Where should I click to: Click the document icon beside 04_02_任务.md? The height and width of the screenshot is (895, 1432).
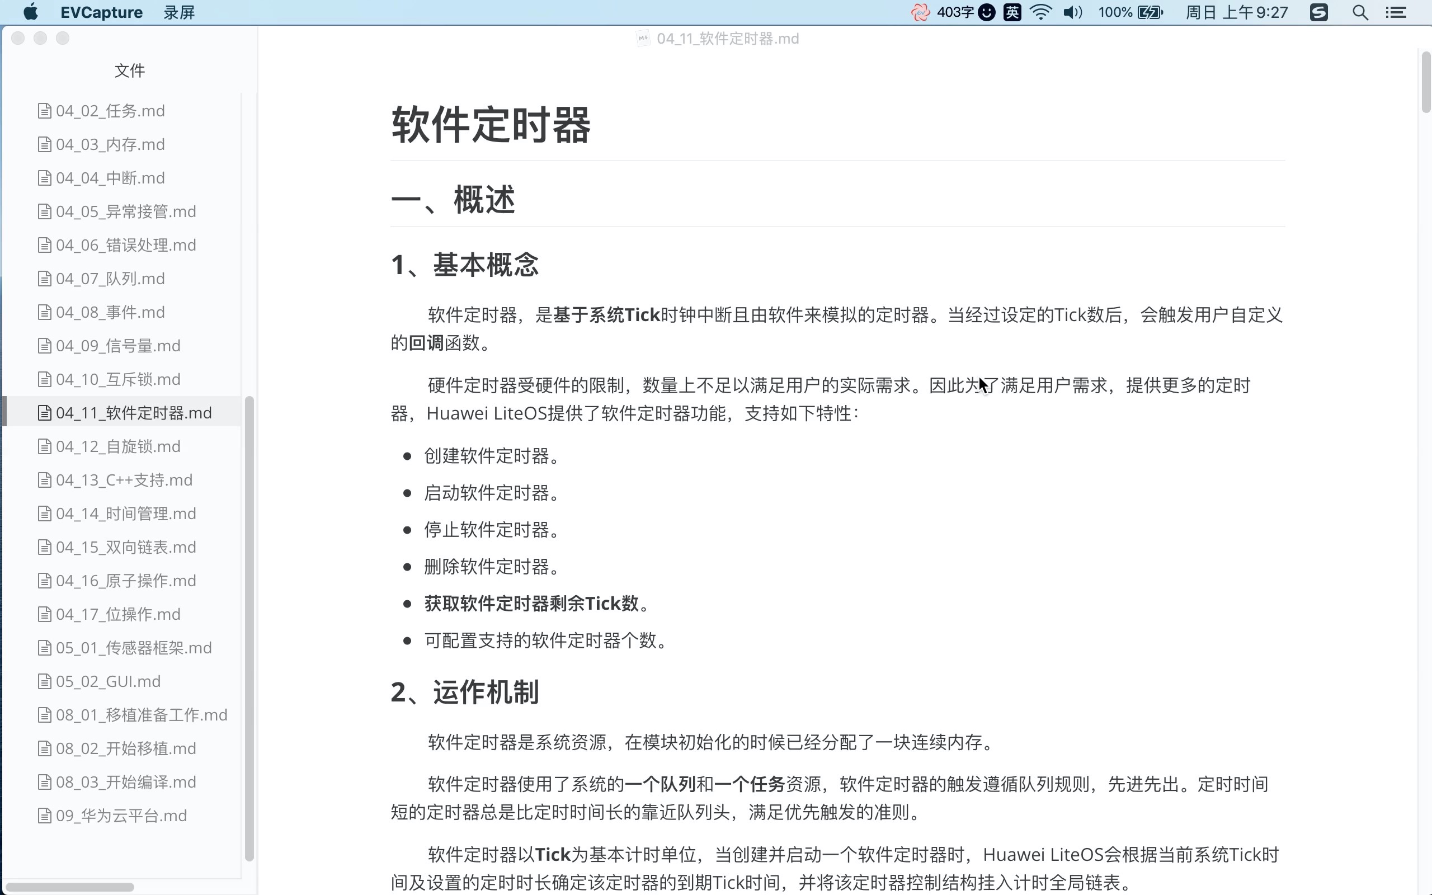click(x=44, y=110)
